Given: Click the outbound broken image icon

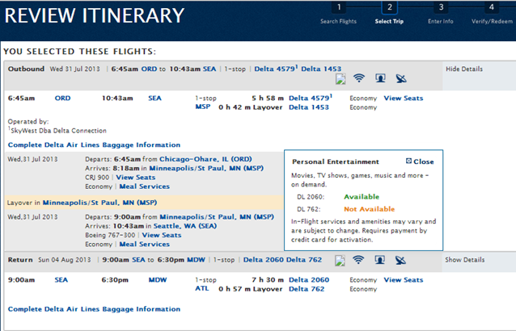Looking at the screenshot, I should 340,79.
